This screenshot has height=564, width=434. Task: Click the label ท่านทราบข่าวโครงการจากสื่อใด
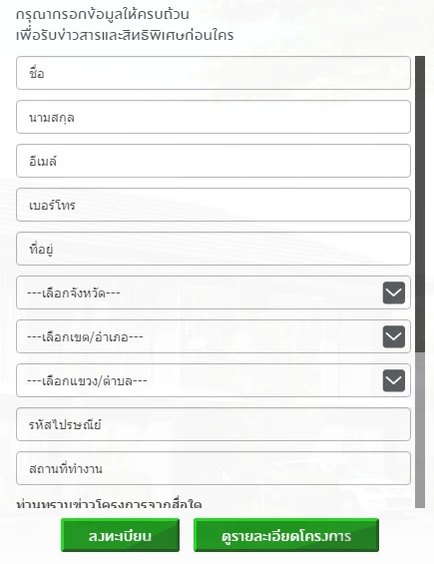click(109, 504)
